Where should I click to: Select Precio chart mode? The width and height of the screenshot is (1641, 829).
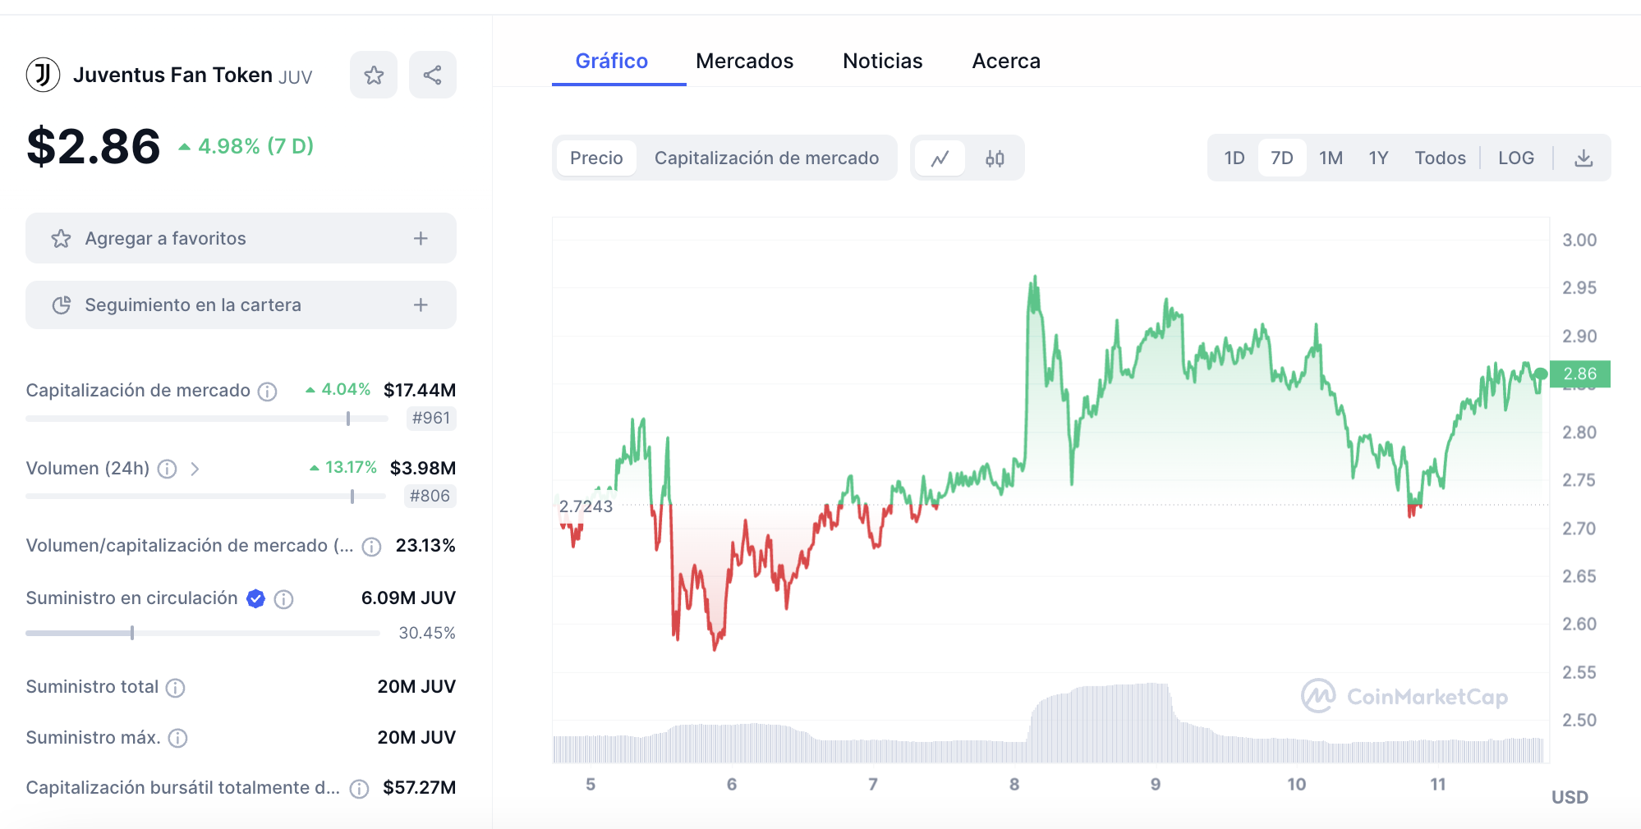[596, 158]
